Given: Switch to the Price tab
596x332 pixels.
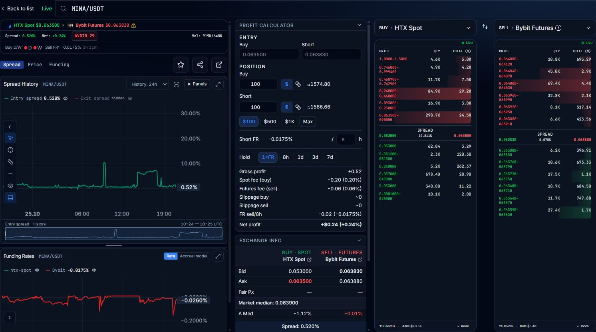Looking at the screenshot, I should [35, 65].
